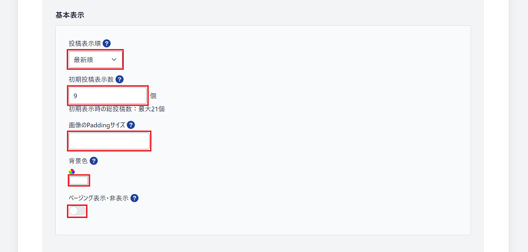528x252 pixels.
Task: Open the 最新順 sort order dropdown
Action: pos(96,60)
